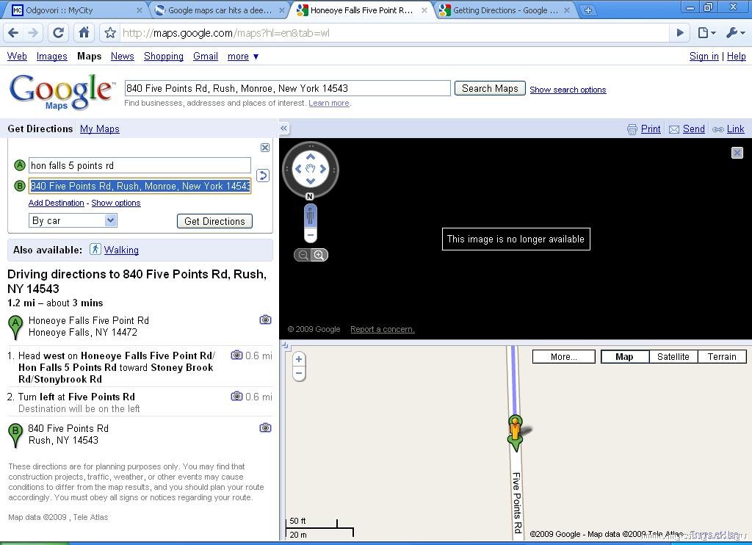Open the By car travel mode dropdown
Viewport: 752px width, 545px height.
click(x=73, y=220)
